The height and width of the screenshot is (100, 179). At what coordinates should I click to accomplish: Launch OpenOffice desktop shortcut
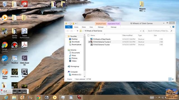coord(5,61)
